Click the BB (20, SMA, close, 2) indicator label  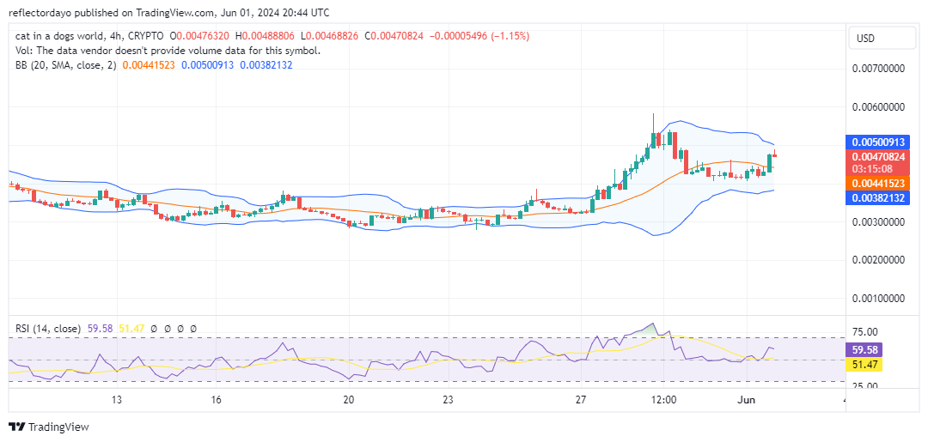point(65,65)
